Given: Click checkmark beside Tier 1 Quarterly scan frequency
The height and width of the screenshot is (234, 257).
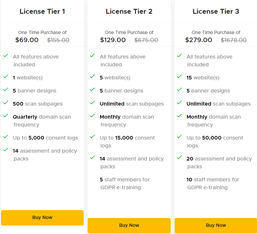Looking at the screenshot, I should pos(6,116).
